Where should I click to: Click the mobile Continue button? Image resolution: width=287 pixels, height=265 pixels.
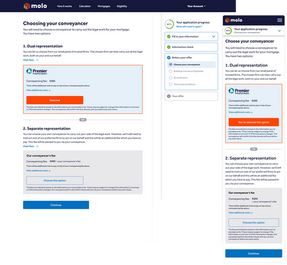(254, 253)
